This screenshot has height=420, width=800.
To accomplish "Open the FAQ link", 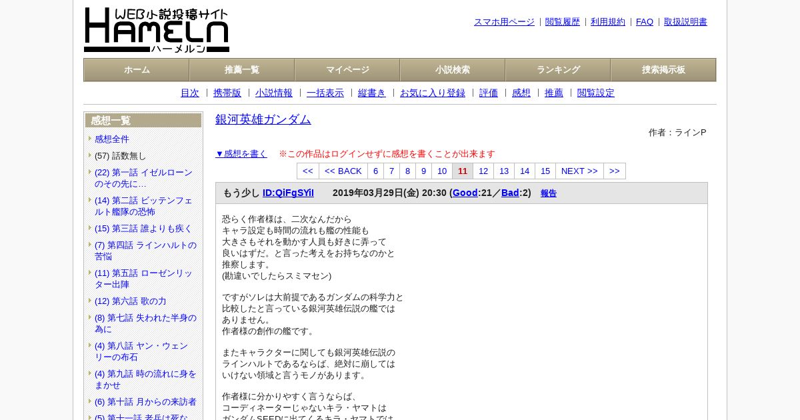I will (645, 22).
